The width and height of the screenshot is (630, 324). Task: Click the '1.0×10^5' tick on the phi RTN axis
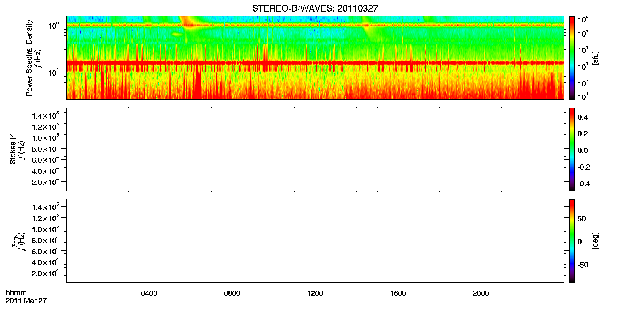tap(45, 229)
